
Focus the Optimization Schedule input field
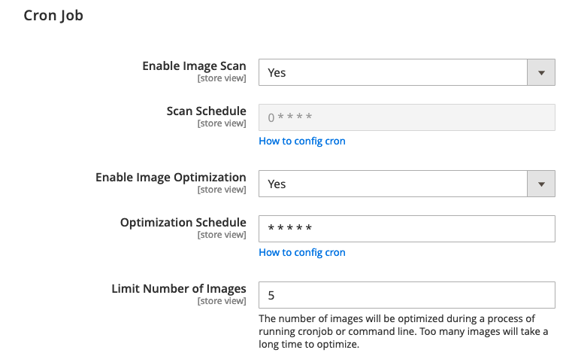[x=407, y=229]
